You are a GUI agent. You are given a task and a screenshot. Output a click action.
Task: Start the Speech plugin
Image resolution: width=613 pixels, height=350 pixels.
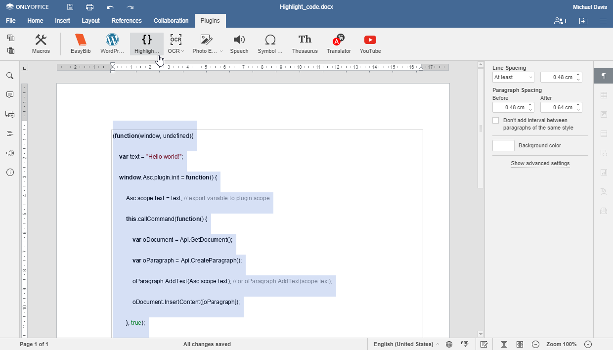tap(239, 44)
